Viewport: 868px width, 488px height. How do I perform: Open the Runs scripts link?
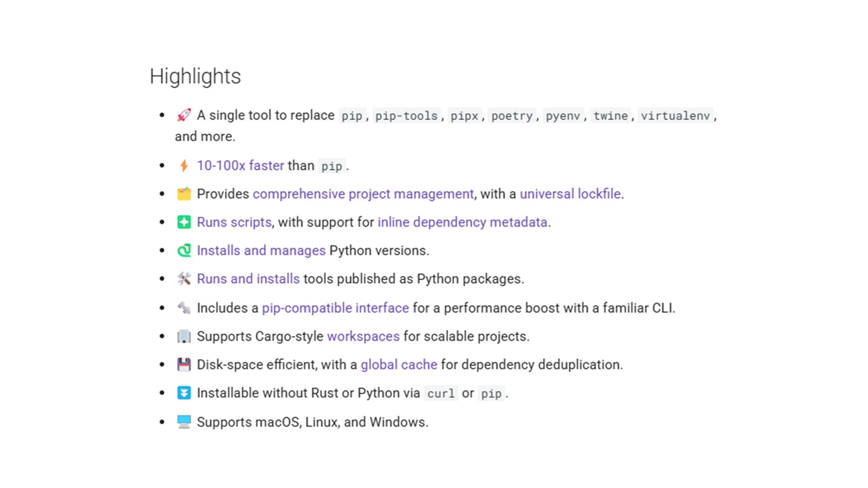pyautogui.click(x=234, y=222)
